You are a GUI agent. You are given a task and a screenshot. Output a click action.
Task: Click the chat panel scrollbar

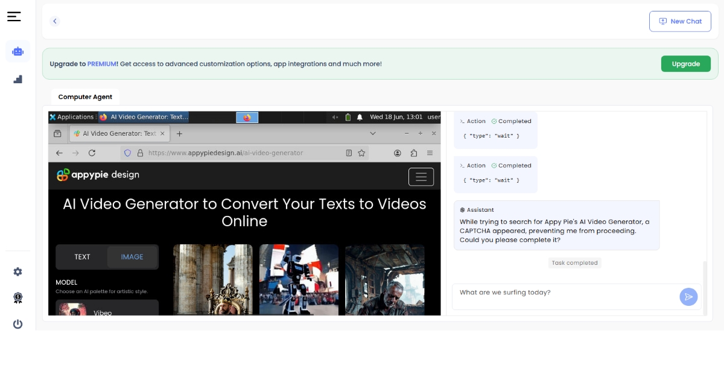coord(705,288)
